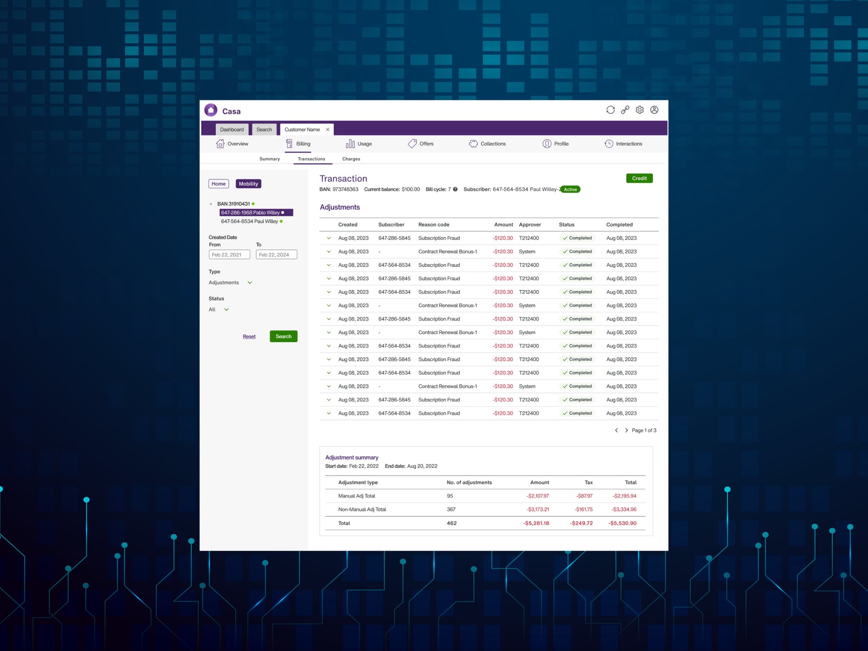The height and width of the screenshot is (651, 868).
Task: Click the Bill cycle help icon
Action: [455, 189]
